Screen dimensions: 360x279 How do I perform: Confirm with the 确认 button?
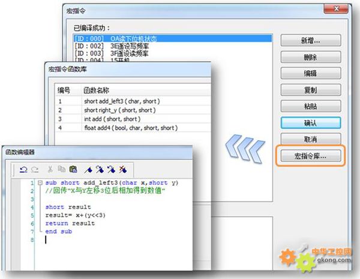click(x=311, y=122)
